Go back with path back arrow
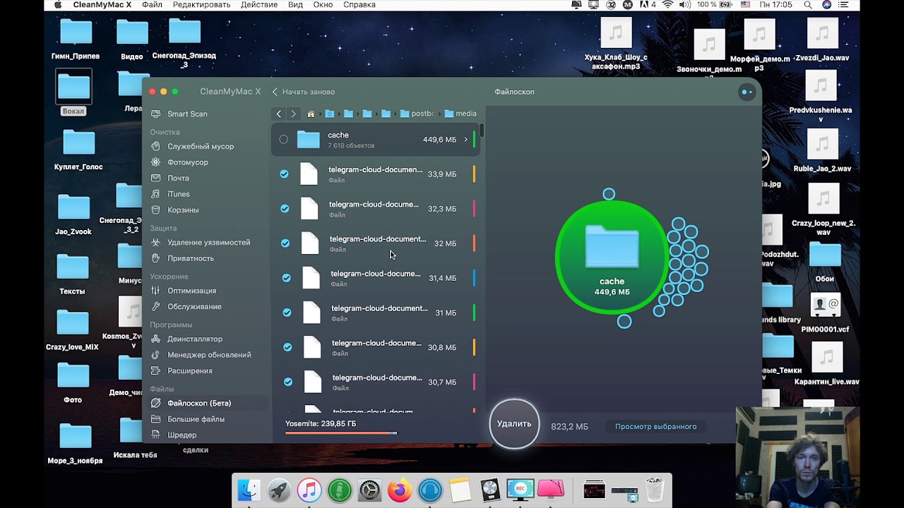The image size is (904, 508). (279, 114)
